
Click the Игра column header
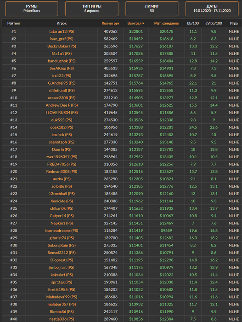pyautogui.click(x=234, y=23)
